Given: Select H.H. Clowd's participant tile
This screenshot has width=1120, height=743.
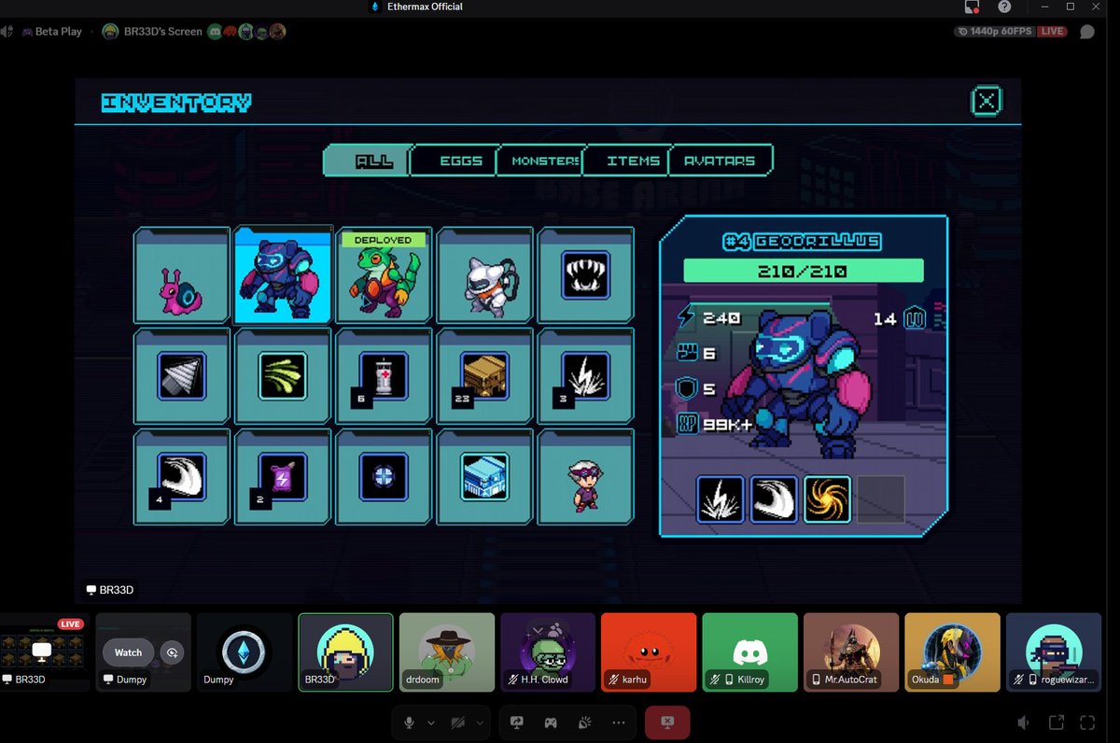Looking at the screenshot, I should coord(547,652).
